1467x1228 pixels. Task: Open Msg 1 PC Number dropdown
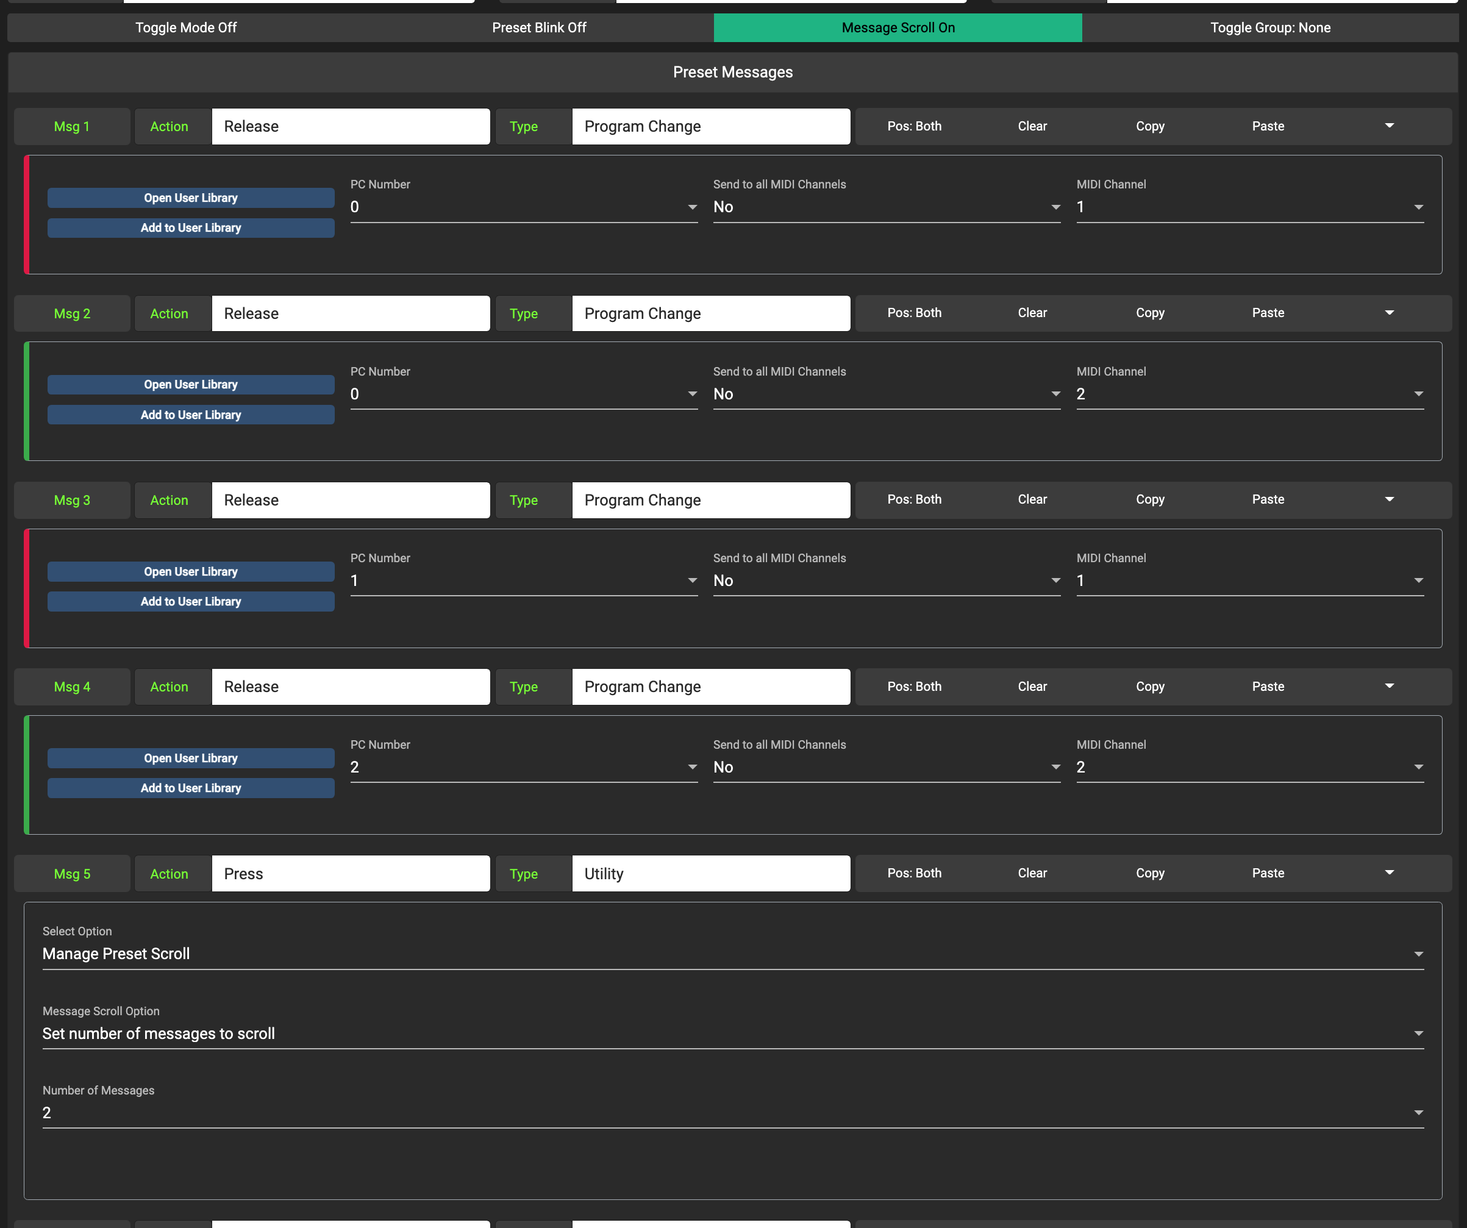tap(523, 207)
